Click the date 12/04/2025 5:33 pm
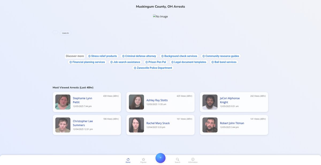 (x=156, y=127)
